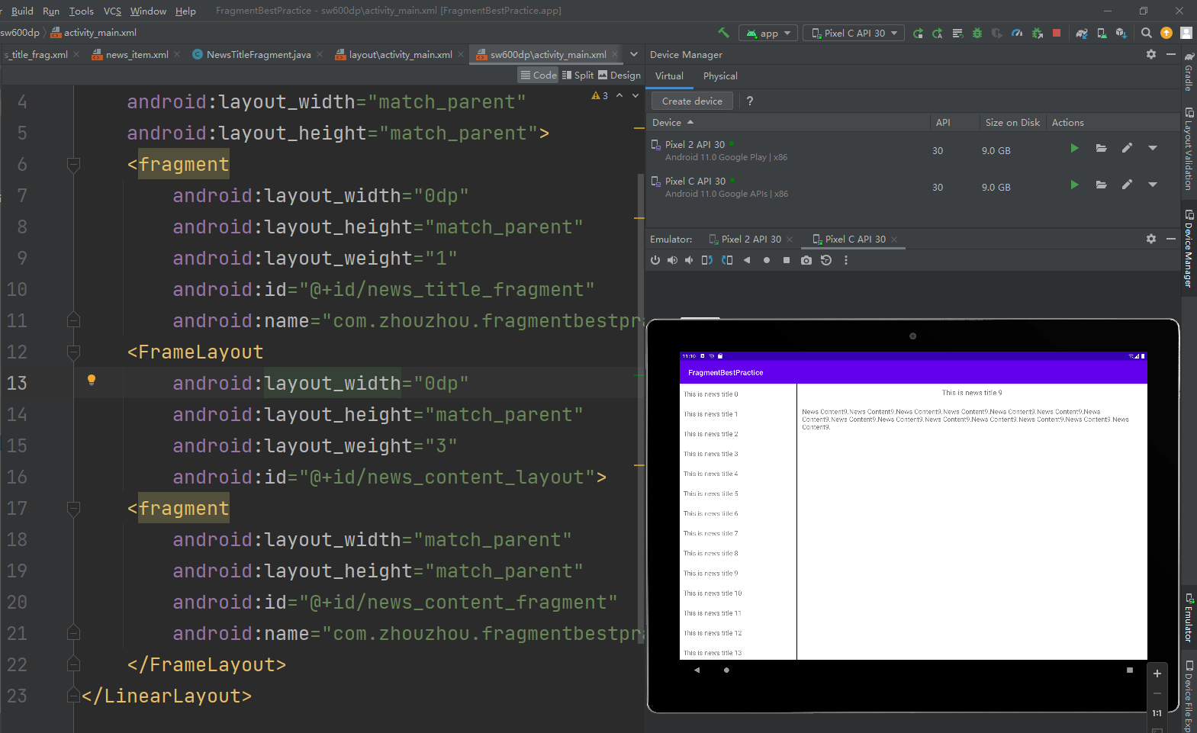Close the sw600dp\activity_main.xml tab
Viewport: 1197px width, 733px height.
tap(615, 55)
